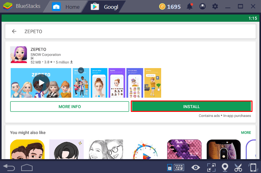Go back using the search bar arrow

click(14, 32)
